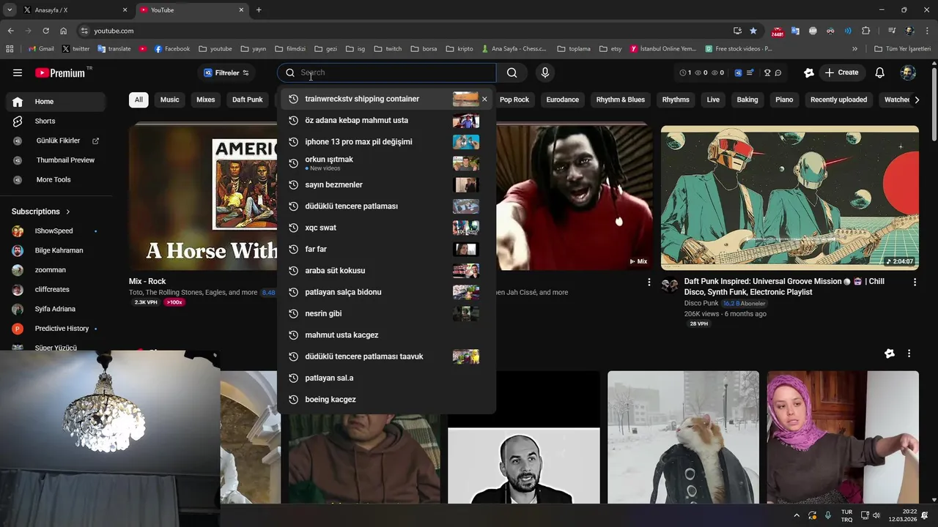Select the Pop Rock filter chip
The height and width of the screenshot is (527, 938).
[514, 100]
